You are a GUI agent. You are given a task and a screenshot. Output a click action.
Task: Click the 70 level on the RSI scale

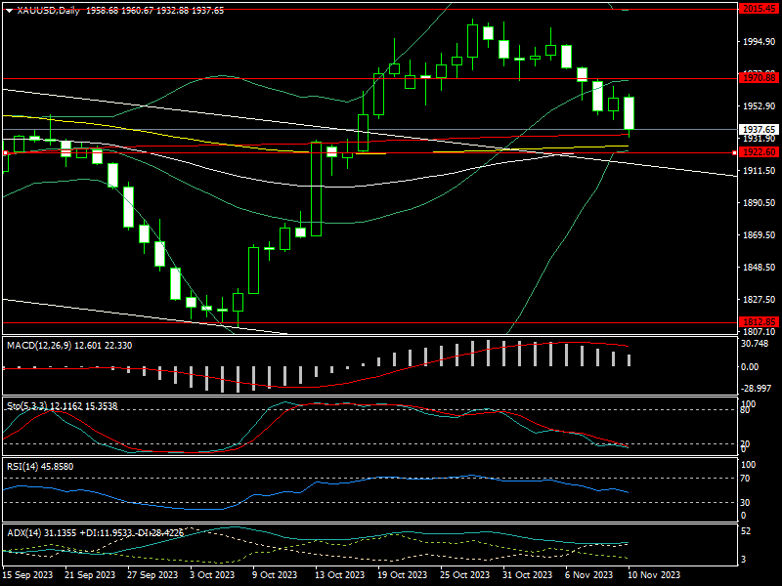tap(745, 479)
